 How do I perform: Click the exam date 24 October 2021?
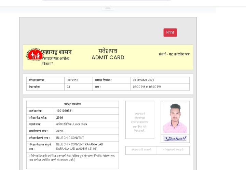coord(143,80)
